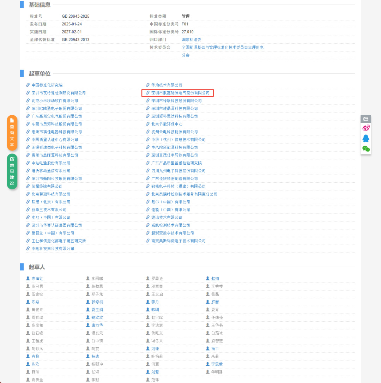Open the 全国能源基础与管理标准化技术委员会 committee link

point(222,47)
